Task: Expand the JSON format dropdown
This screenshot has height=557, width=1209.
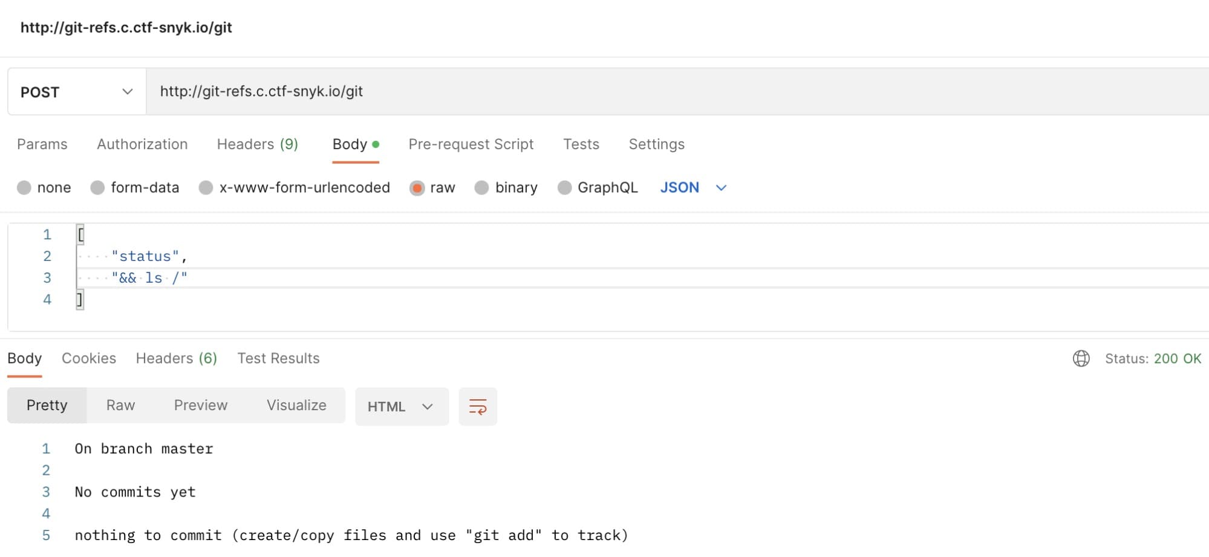Action: coord(693,188)
